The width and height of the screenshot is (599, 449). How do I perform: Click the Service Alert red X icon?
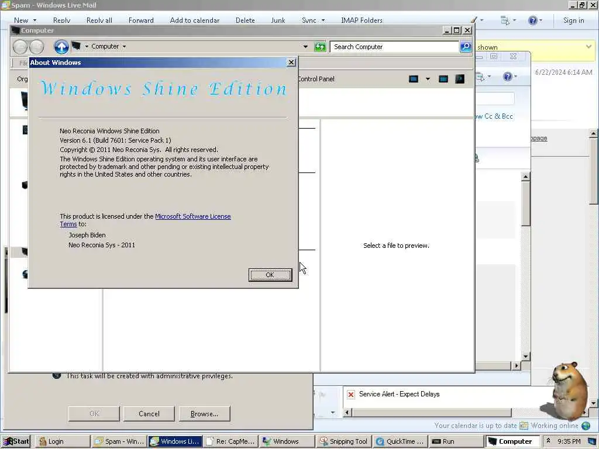351,395
